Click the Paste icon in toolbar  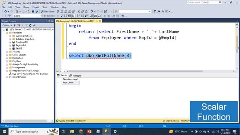pyautogui.click(x=86, y=12)
